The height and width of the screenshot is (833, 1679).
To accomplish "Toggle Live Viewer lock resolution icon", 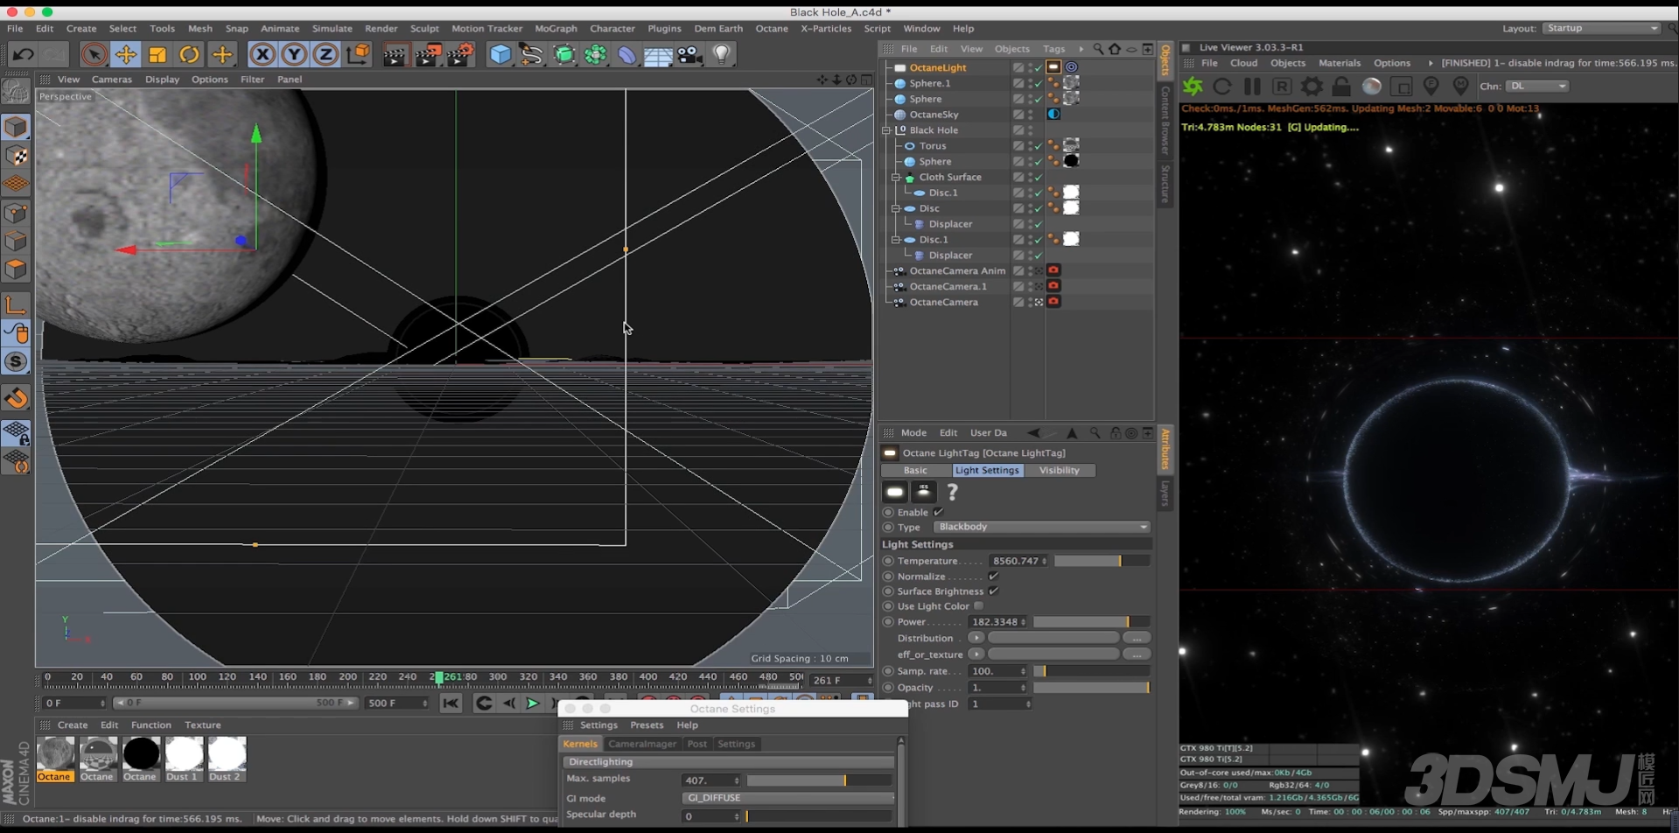I will pos(1341,86).
